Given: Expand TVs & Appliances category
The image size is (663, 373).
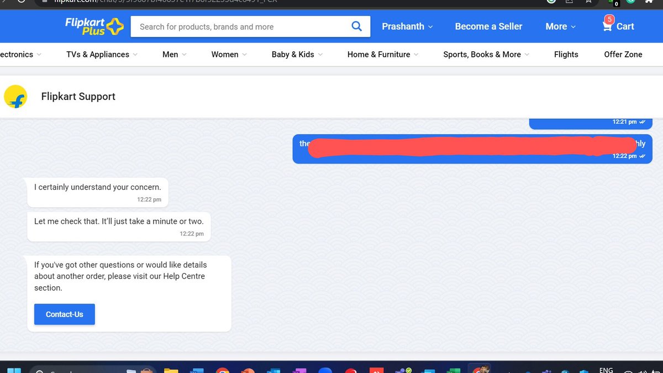Looking at the screenshot, I should pyautogui.click(x=102, y=54).
